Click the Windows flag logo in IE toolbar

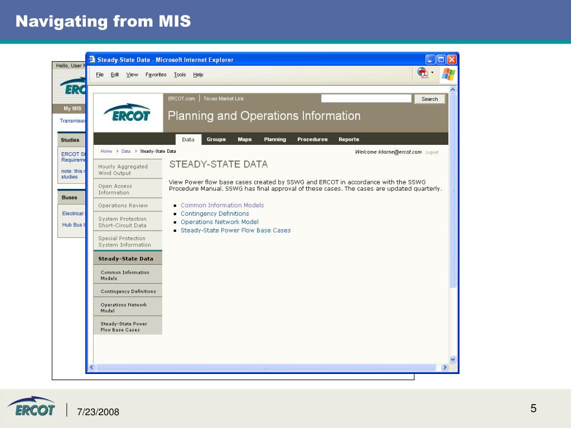(448, 74)
